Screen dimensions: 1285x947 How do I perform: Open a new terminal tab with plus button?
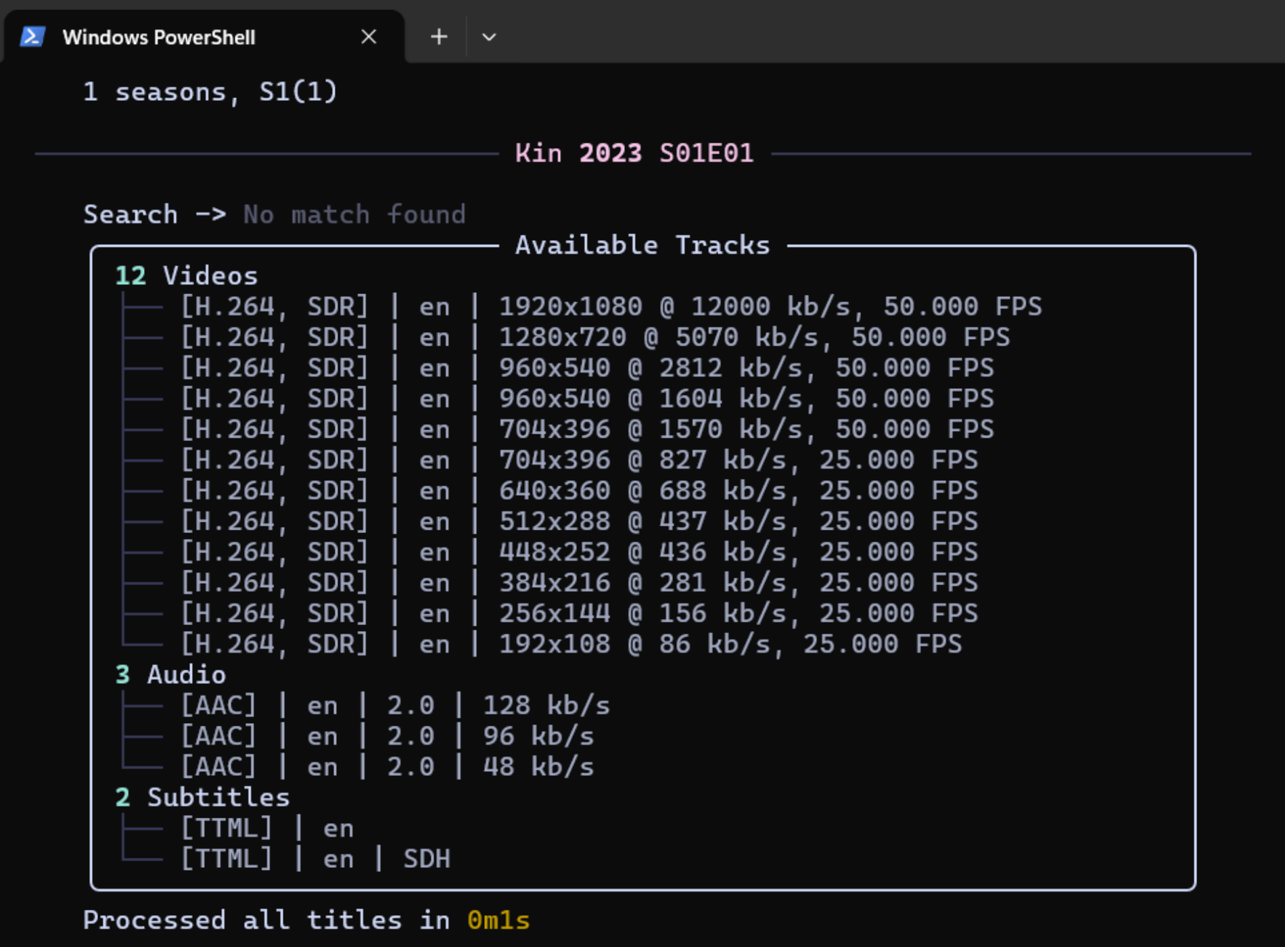pos(439,37)
